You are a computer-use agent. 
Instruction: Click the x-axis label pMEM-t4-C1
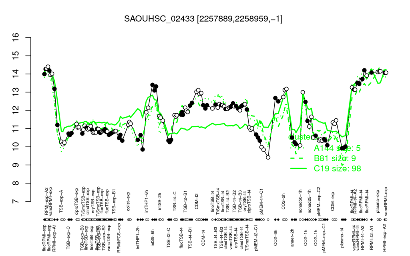[261, 201]
